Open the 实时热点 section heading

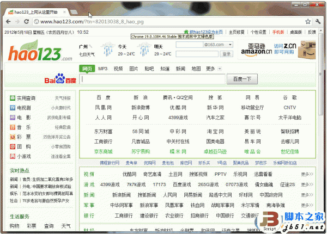pos(20,171)
